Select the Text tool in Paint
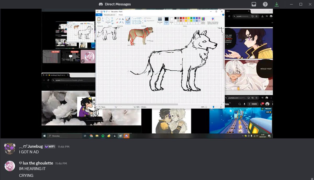Viewport: 314px width, 180px height. tap(123, 19)
